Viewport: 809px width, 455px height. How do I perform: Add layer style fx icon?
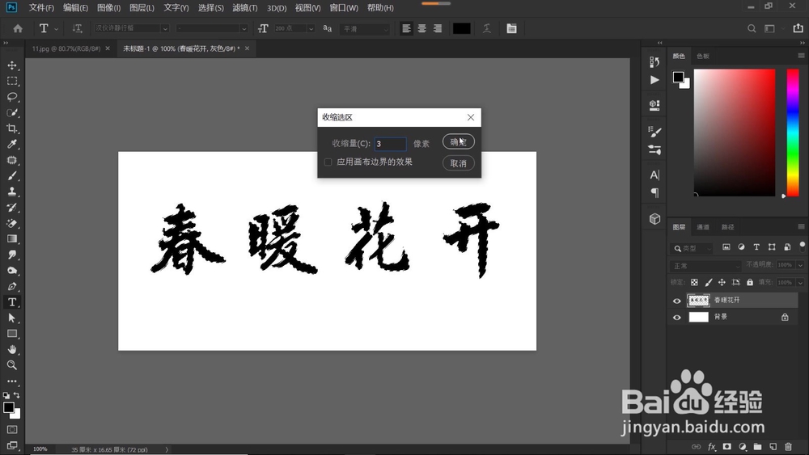click(x=712, y=446)
